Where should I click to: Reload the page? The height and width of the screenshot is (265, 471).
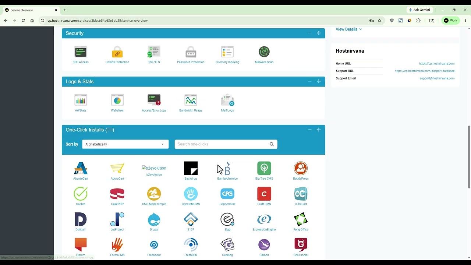(x=23, y=21)
